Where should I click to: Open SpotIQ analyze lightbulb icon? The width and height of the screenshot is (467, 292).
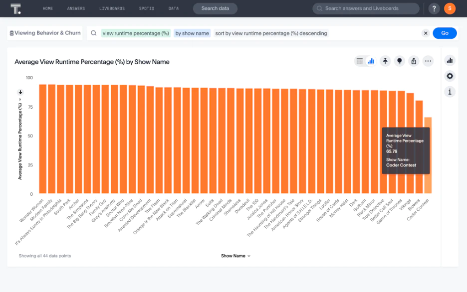399,61
